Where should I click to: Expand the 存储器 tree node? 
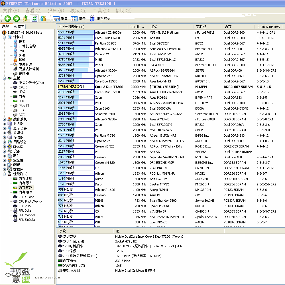click(x=4, y=138)
